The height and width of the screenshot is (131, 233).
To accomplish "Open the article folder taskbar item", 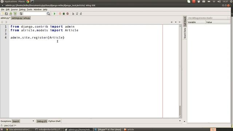I will tap(129, 130).
